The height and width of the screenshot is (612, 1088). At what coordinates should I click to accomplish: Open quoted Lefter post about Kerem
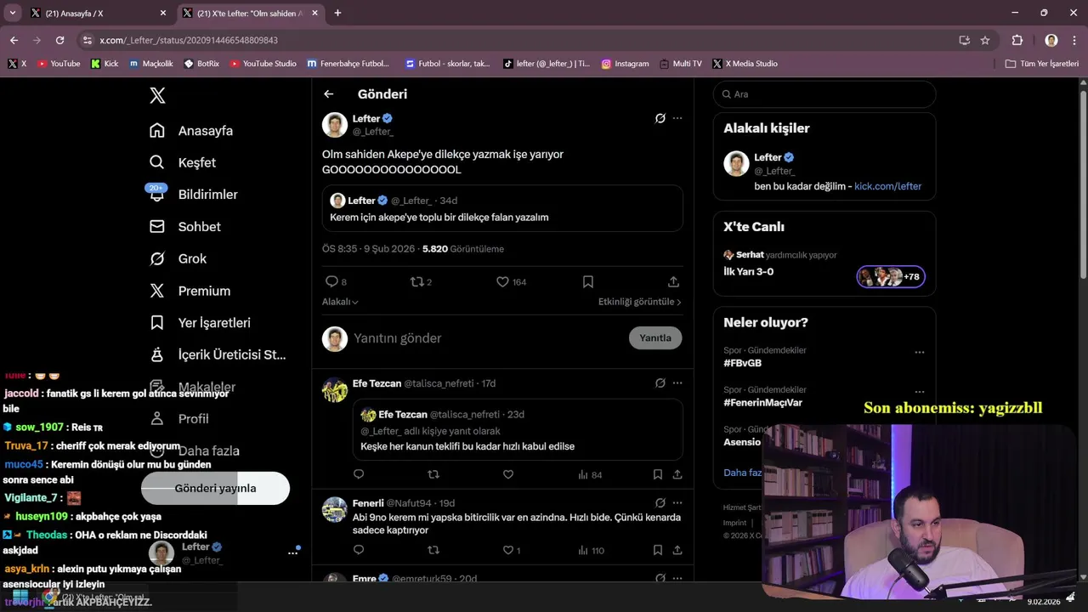pos(502,208)
